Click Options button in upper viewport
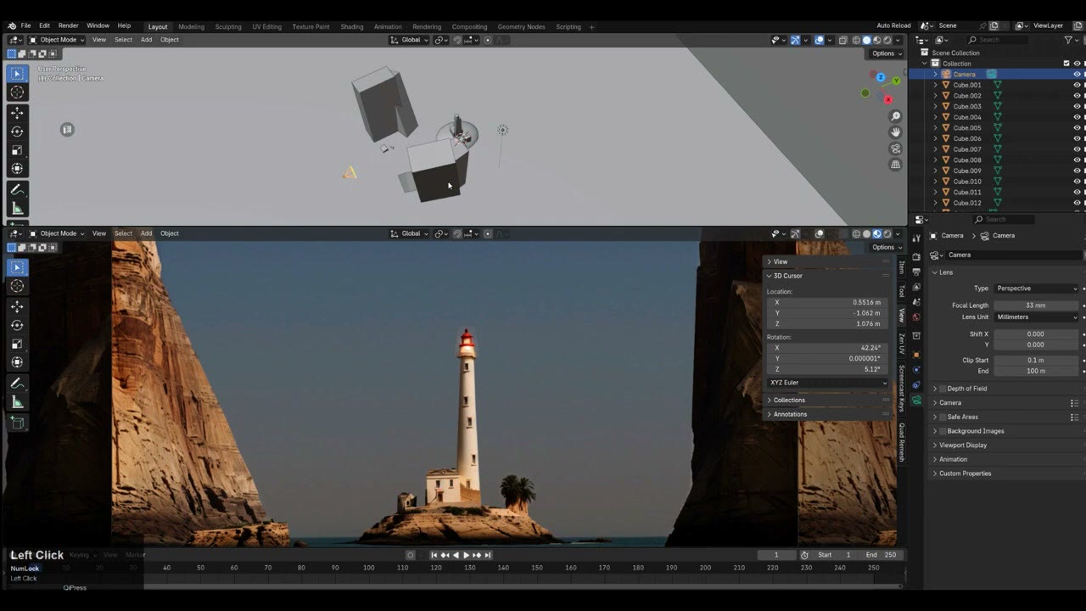Screen dimensions: 1086x611 pyautogui.click(x=887, y=53)
